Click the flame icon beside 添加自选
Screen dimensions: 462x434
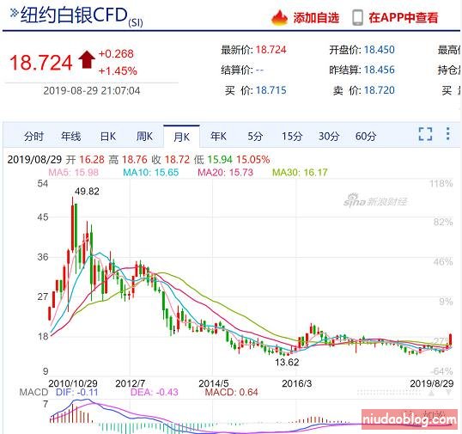point(279,18)
